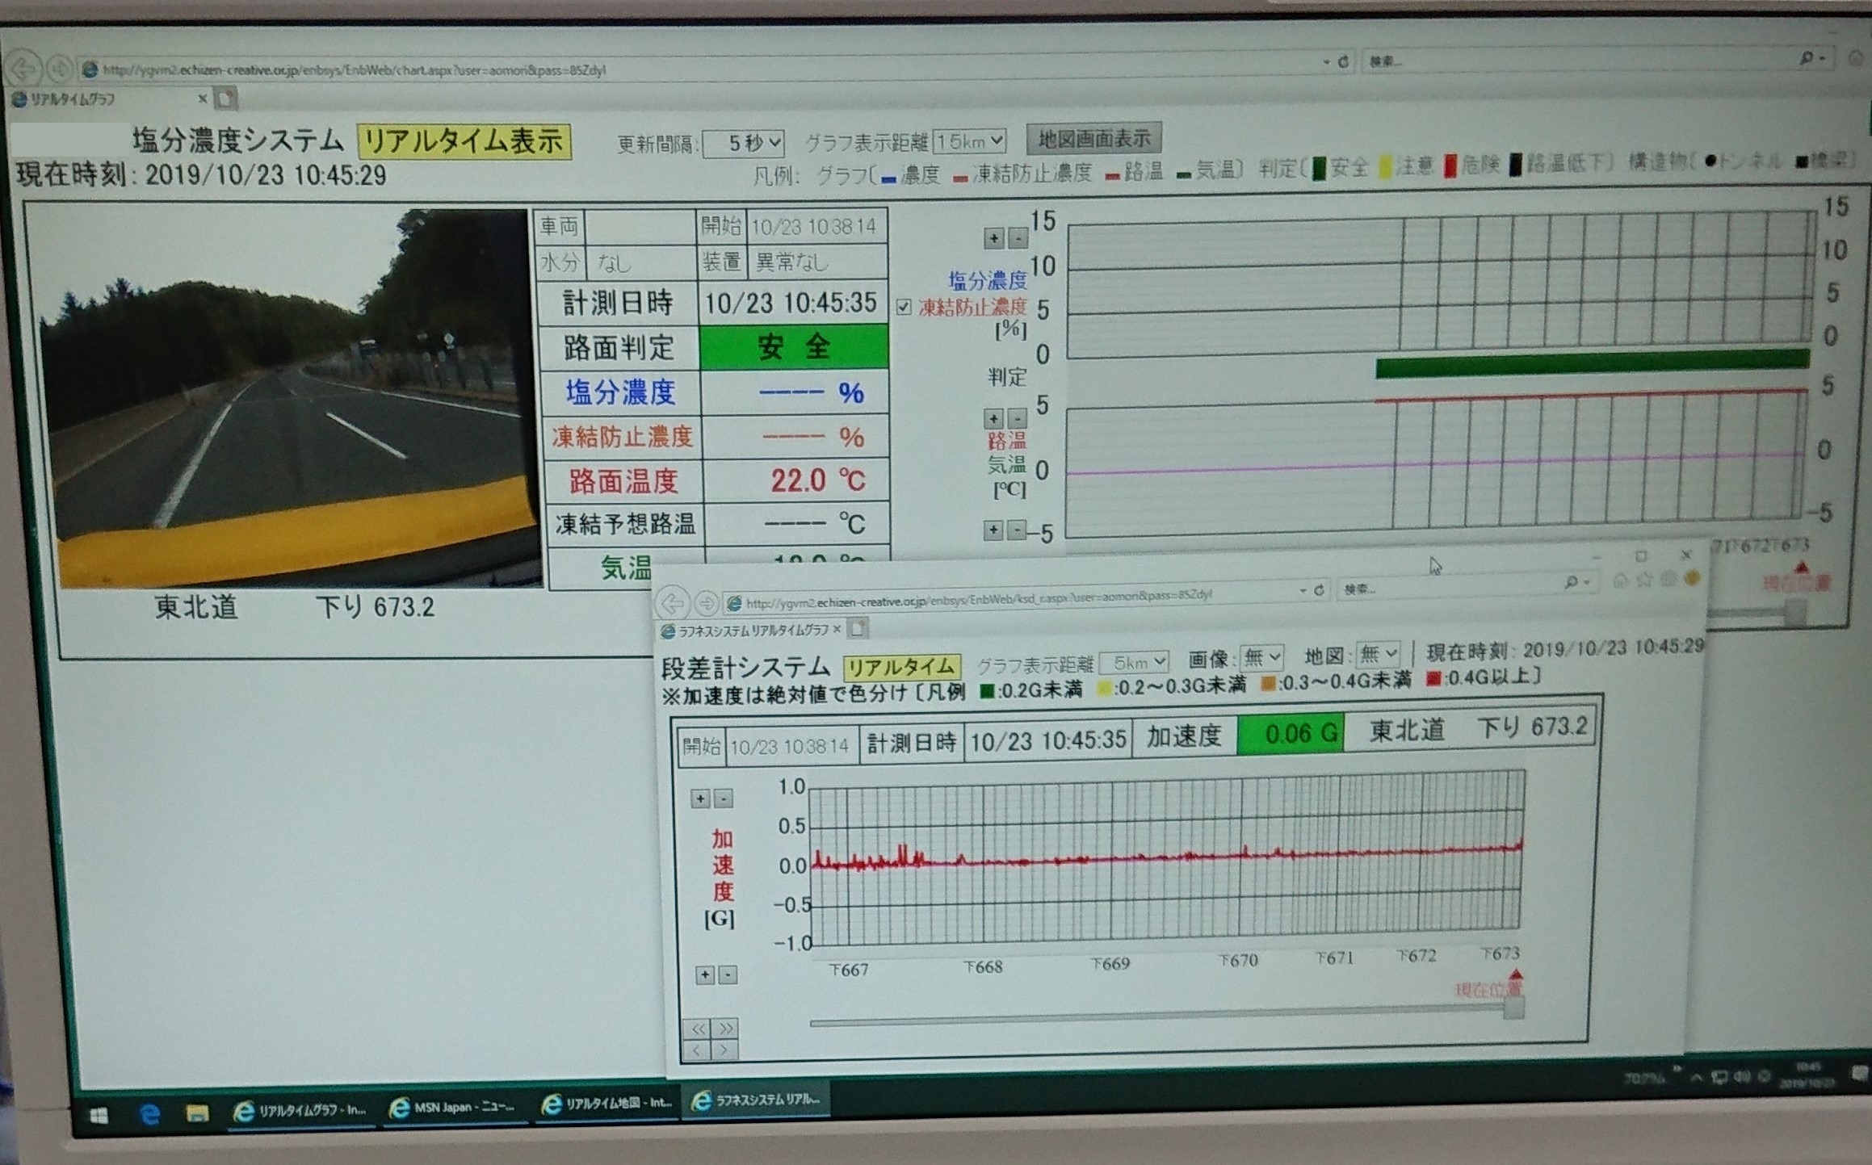Click plus button above the 路温 label
Image resolution: width=1872 pixels, height=1165 pixels.
[993, 418]
